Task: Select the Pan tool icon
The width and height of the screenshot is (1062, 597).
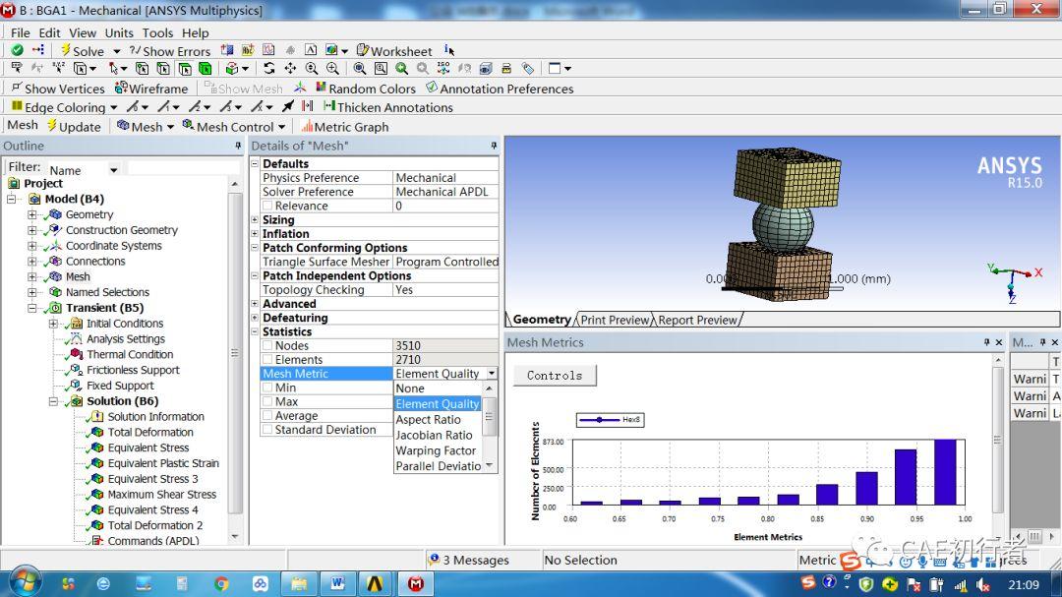Action: pyautogui.click(x=290, y=69)
